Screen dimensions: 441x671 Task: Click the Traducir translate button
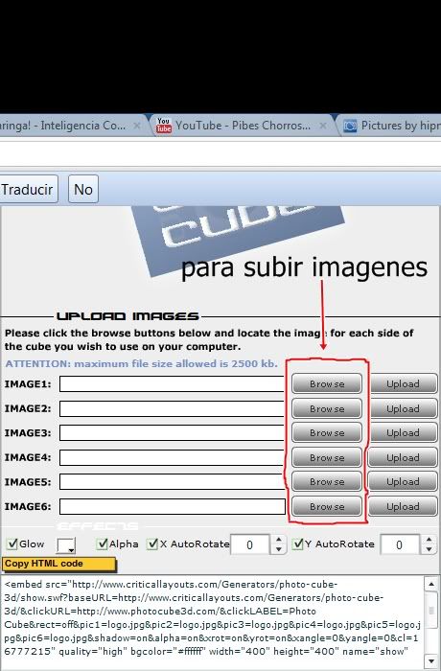click(x=28, y=189)
